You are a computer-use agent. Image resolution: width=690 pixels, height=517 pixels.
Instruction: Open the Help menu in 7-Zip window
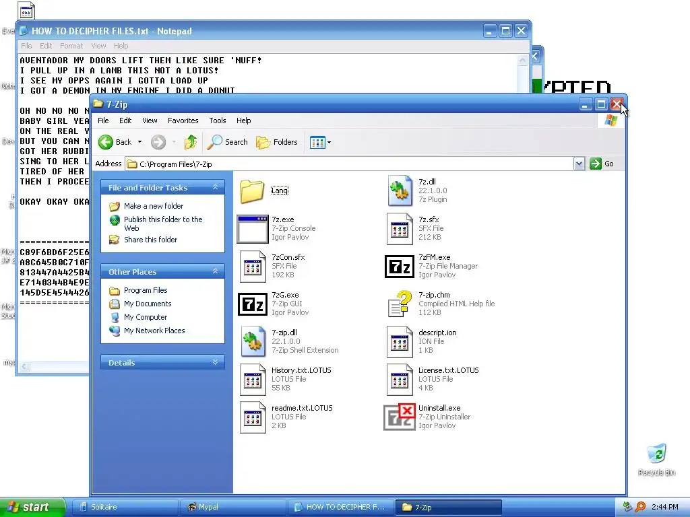click(x=243, y=120)
